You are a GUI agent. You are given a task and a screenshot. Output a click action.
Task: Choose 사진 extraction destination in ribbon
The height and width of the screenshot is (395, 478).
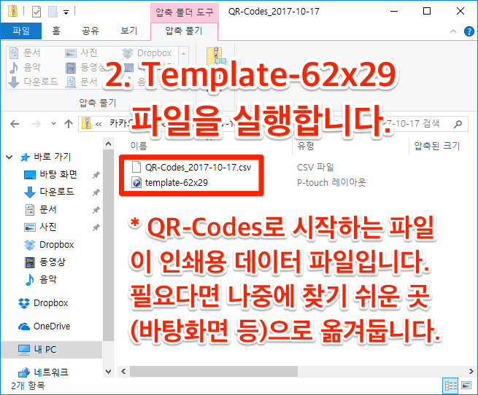(81, 53)
